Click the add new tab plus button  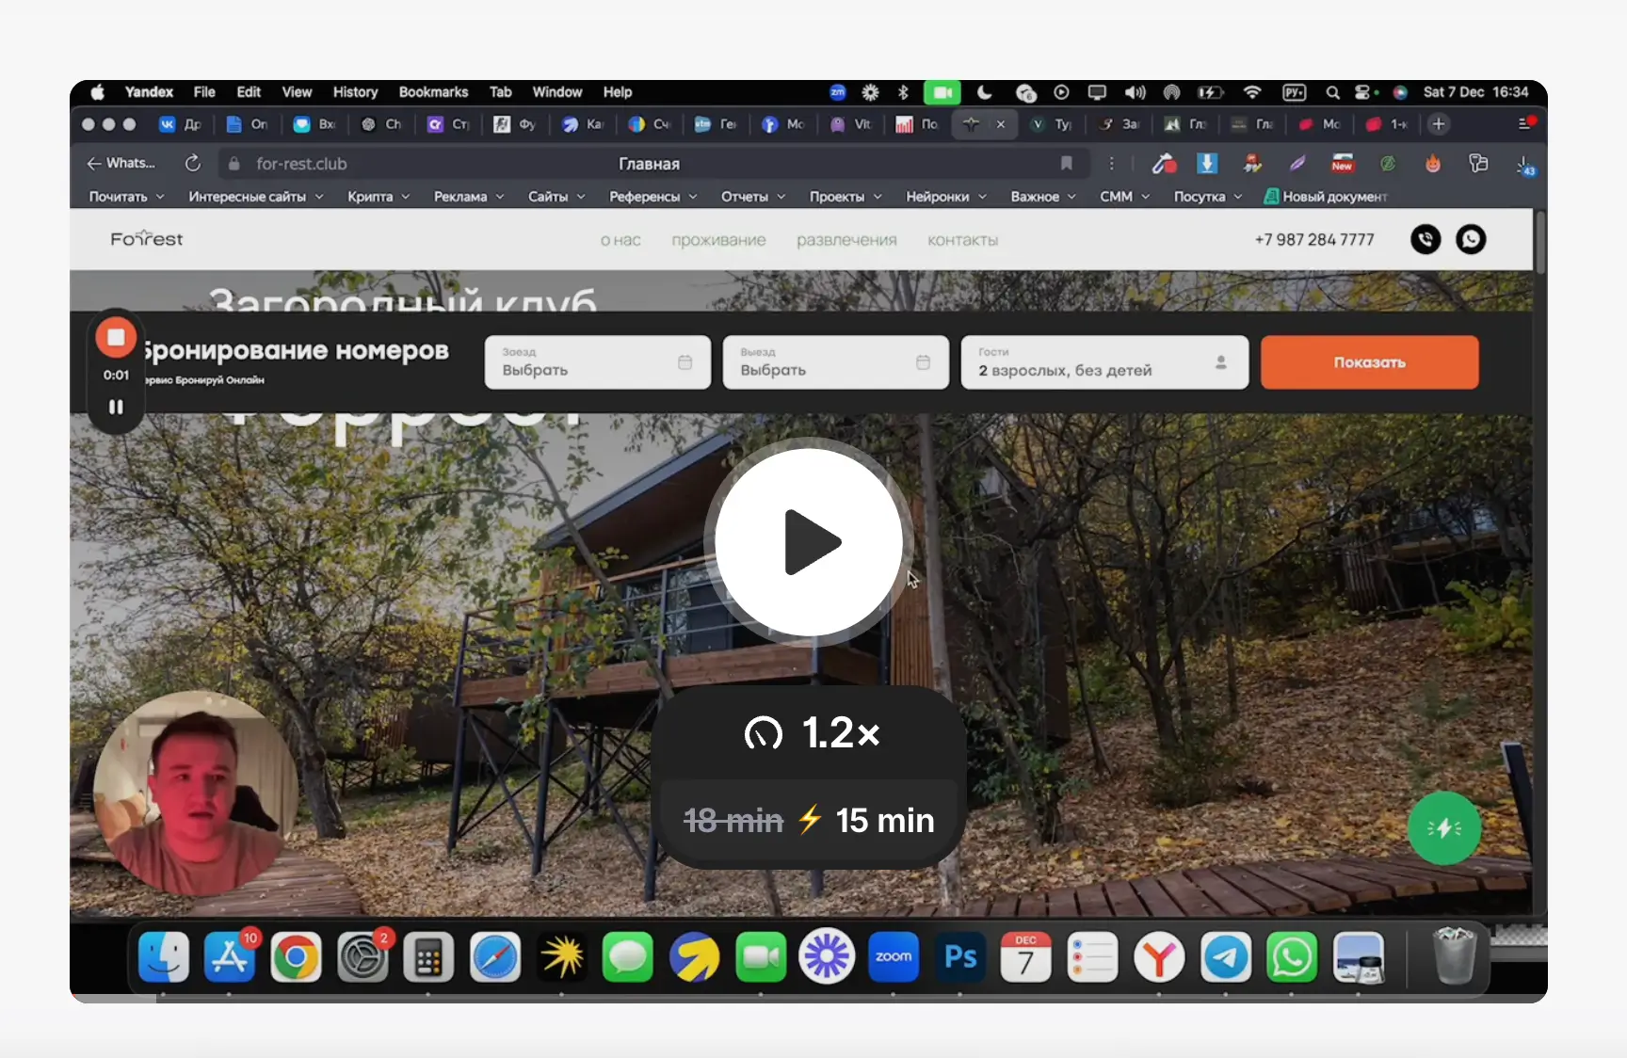pyautogui.click(x=1438, y=124)
